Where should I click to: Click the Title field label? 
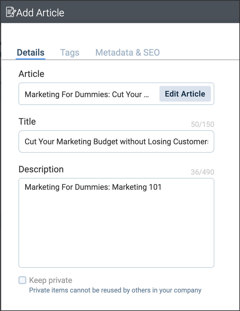tap(27, 122)
